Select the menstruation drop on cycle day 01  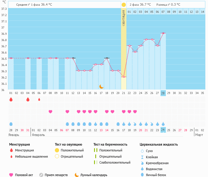[11, 100]
